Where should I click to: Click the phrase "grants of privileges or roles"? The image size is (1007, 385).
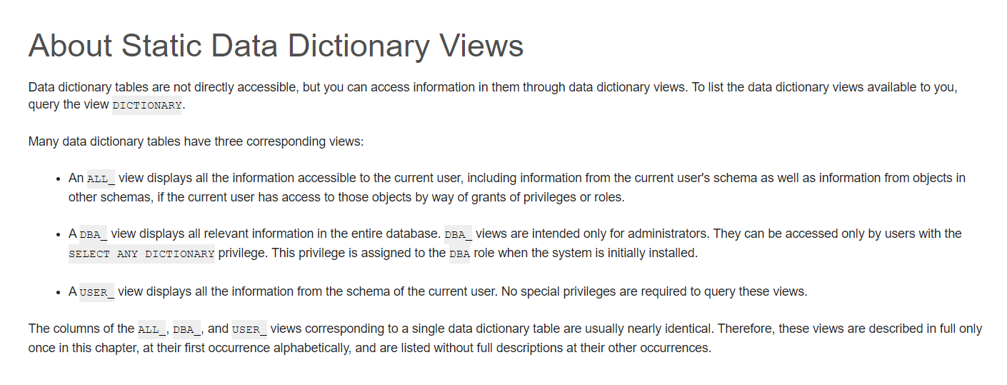tap(546, 197)
